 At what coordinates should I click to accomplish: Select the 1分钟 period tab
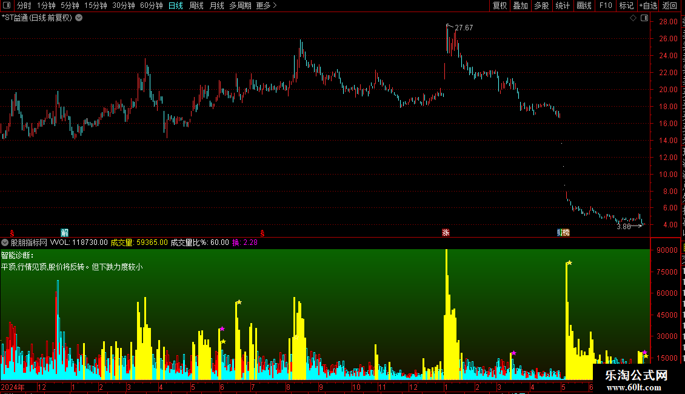click(46, 5)
